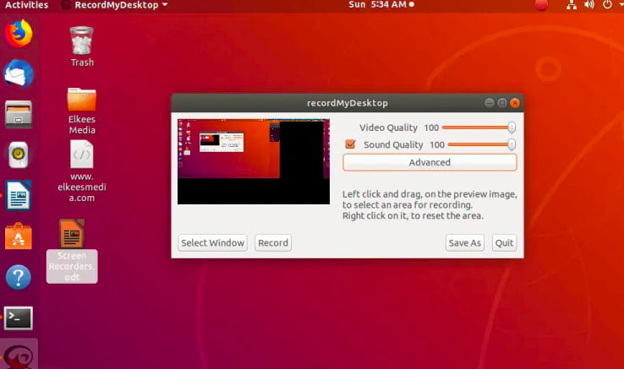Click the Sound Quality slider handle
Image resolution: width=624 pixels, height=369 pixels.
(512, 144)
